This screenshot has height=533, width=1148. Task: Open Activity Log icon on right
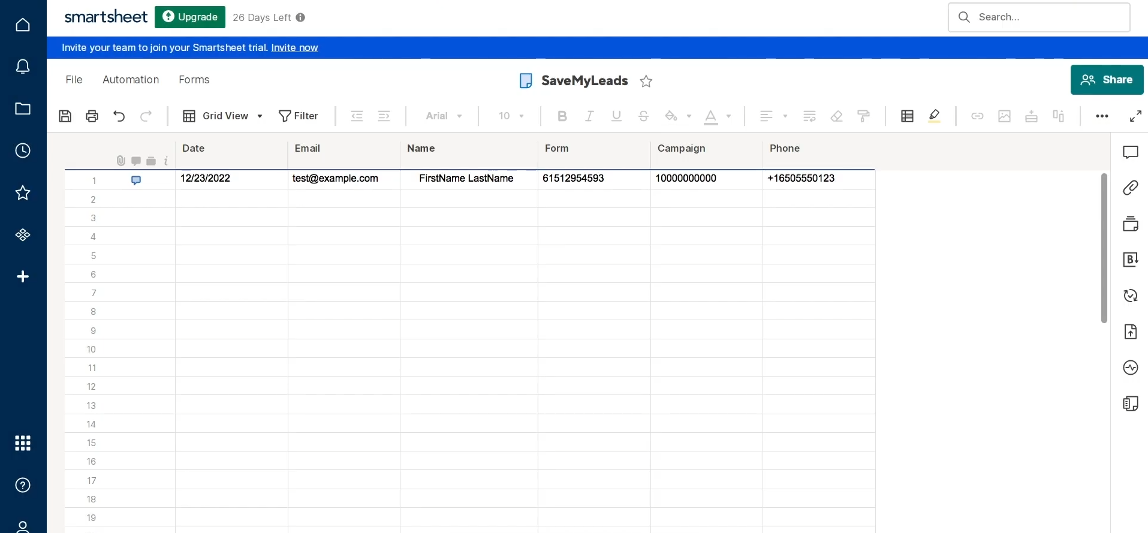1130,368
